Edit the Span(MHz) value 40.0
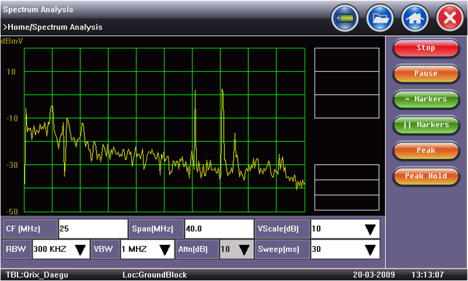This screenshot has height=281, width=468. [219, 229]
